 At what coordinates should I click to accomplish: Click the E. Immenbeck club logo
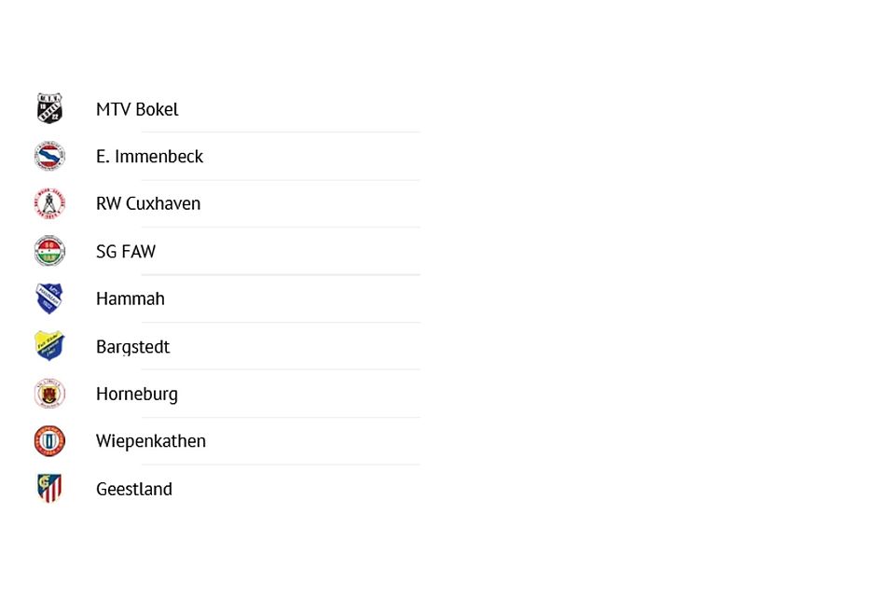49,156
